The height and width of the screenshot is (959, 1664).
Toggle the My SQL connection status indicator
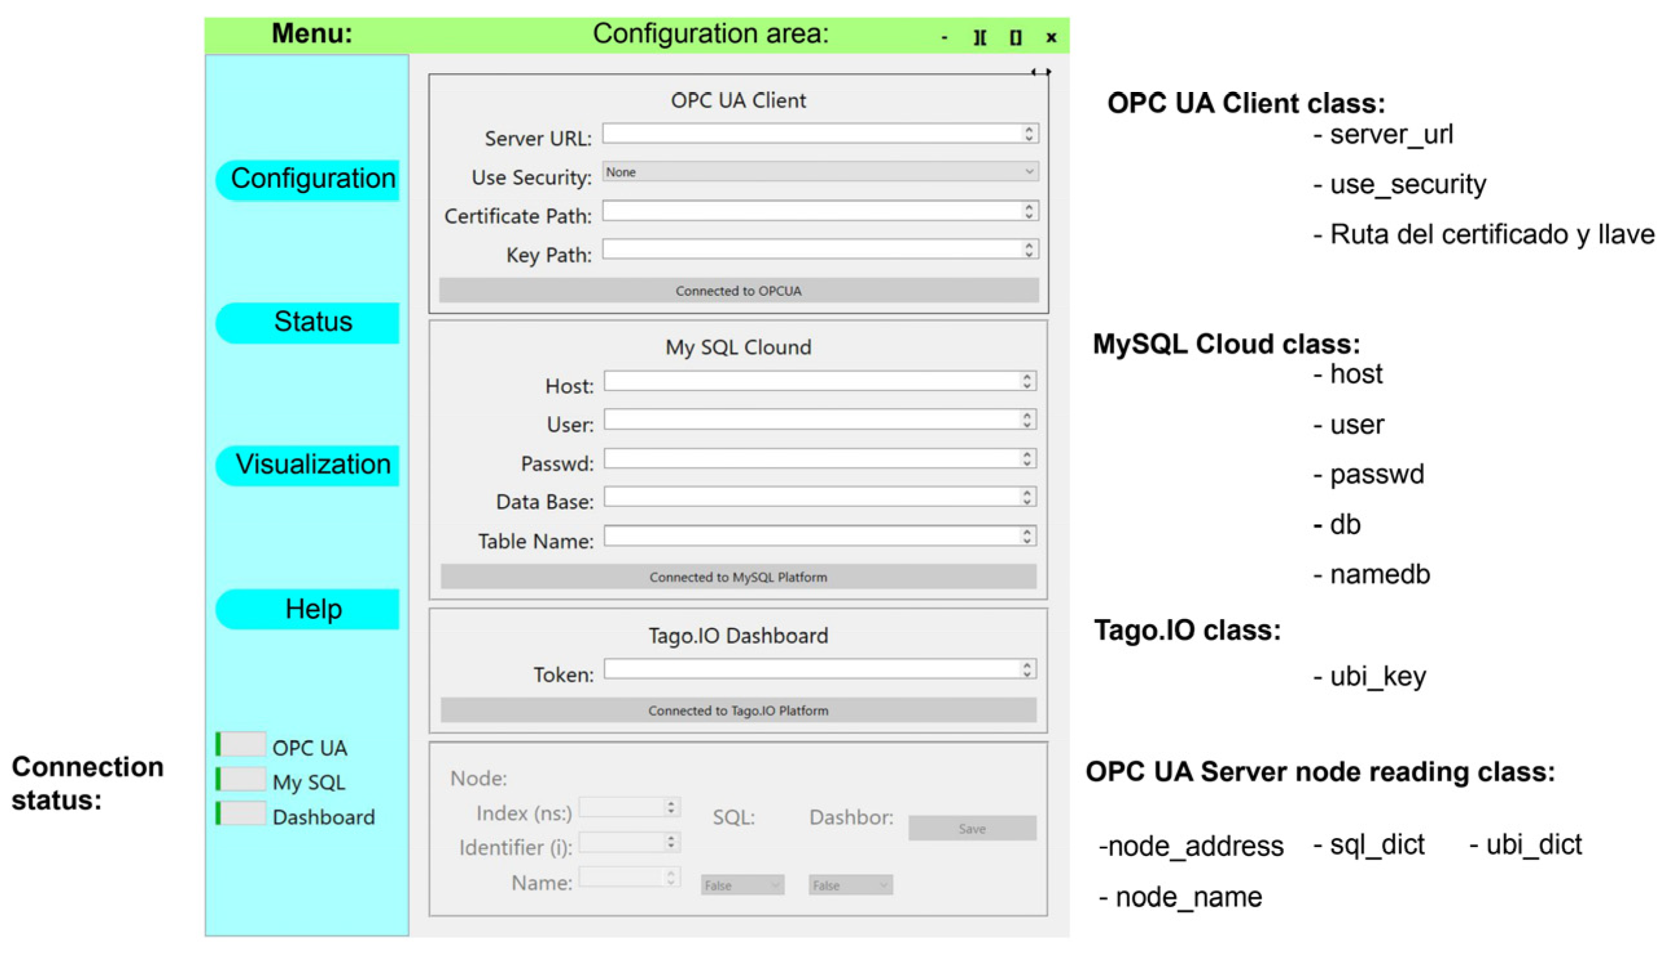pos(241,779)
